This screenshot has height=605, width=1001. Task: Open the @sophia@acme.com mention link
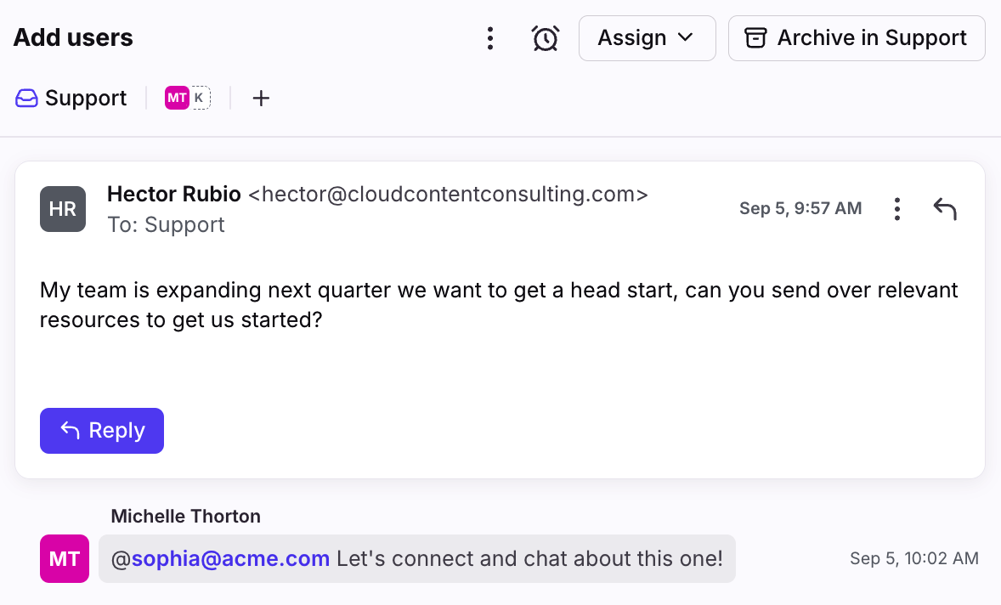[x=220, y=558]
